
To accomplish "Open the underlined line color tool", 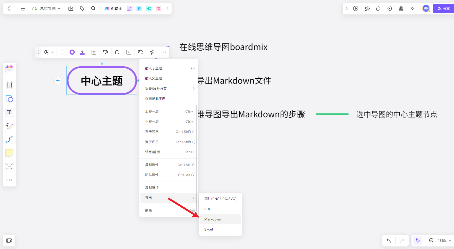I will point(82,52).
